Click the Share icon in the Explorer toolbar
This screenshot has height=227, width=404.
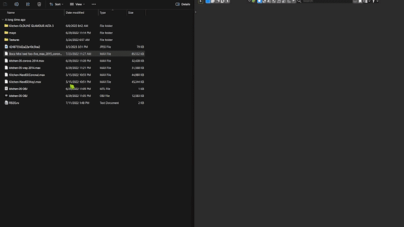(x=28, y=4)
